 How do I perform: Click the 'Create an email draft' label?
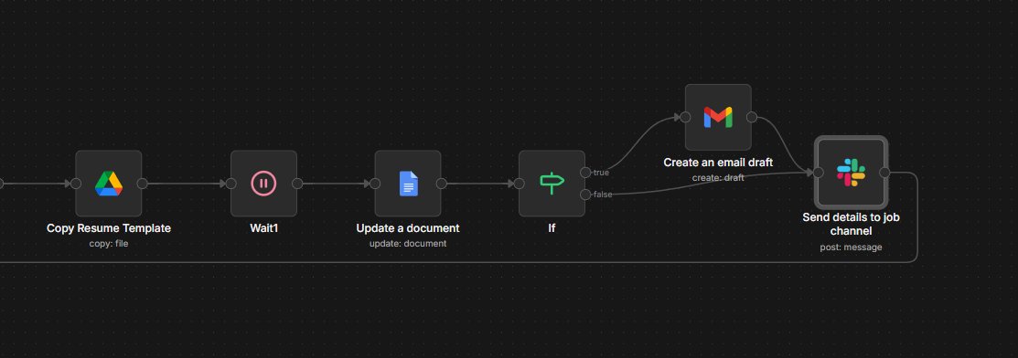pos(718,163)
